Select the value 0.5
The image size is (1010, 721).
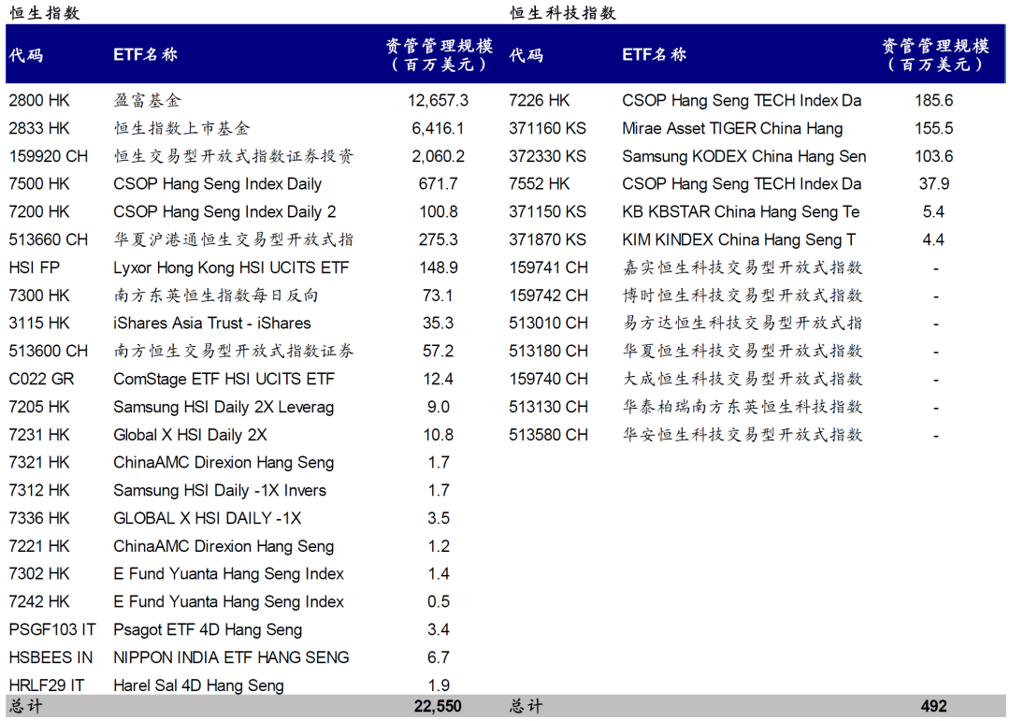point(438,602)
